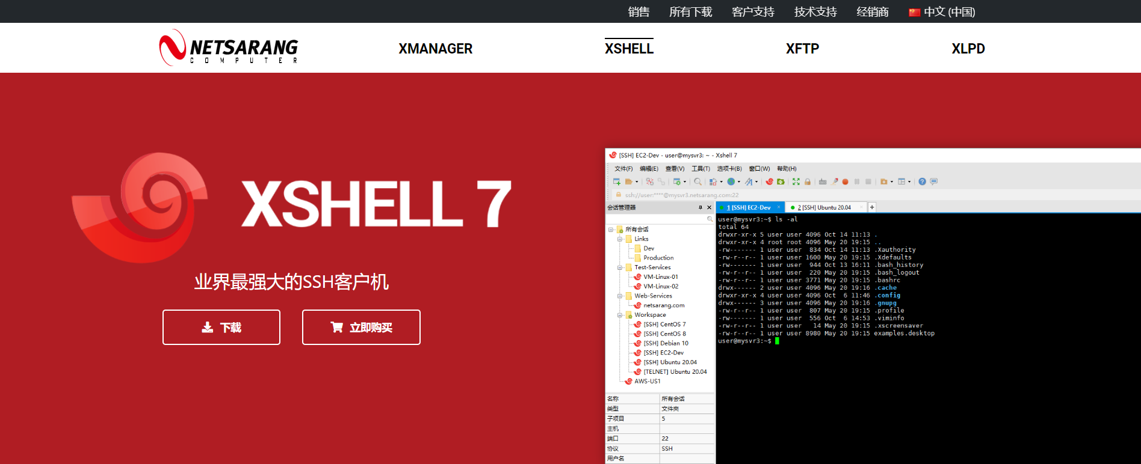This screenshot has width=1141, height=464.
Task: Click the 立即购买 buy now button
Action: (361, 327)
